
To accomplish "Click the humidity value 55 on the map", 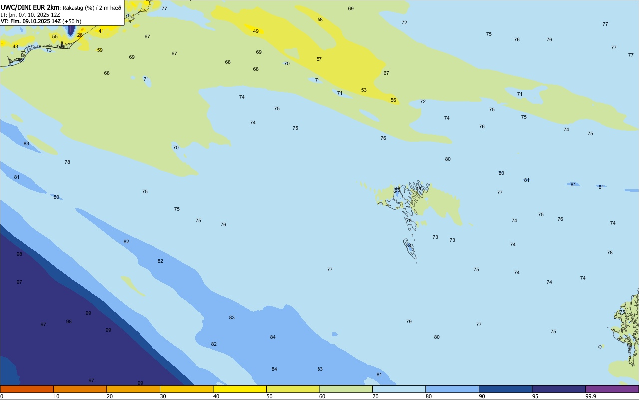I will [55, 37].
